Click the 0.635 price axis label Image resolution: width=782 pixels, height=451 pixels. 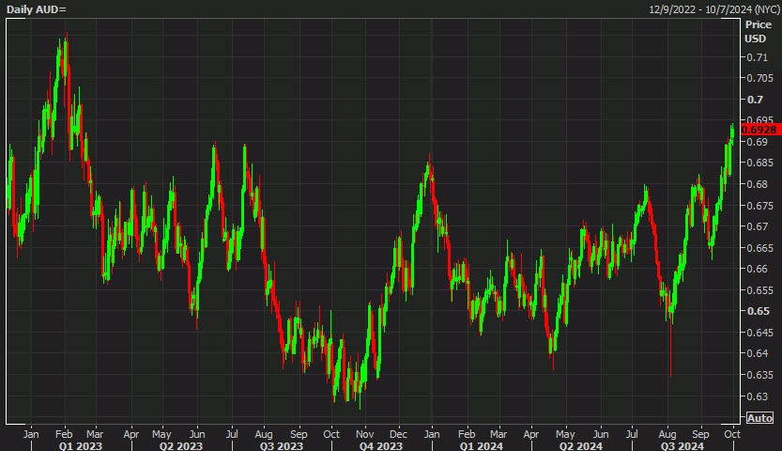pos(759,375)
